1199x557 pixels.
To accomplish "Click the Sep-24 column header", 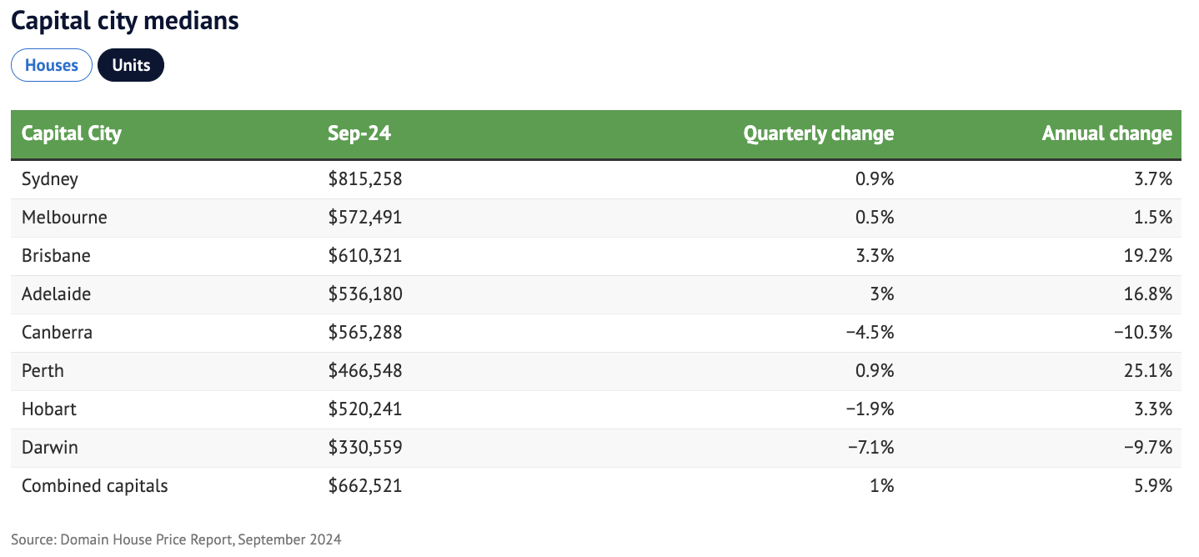I will (359, 133).
